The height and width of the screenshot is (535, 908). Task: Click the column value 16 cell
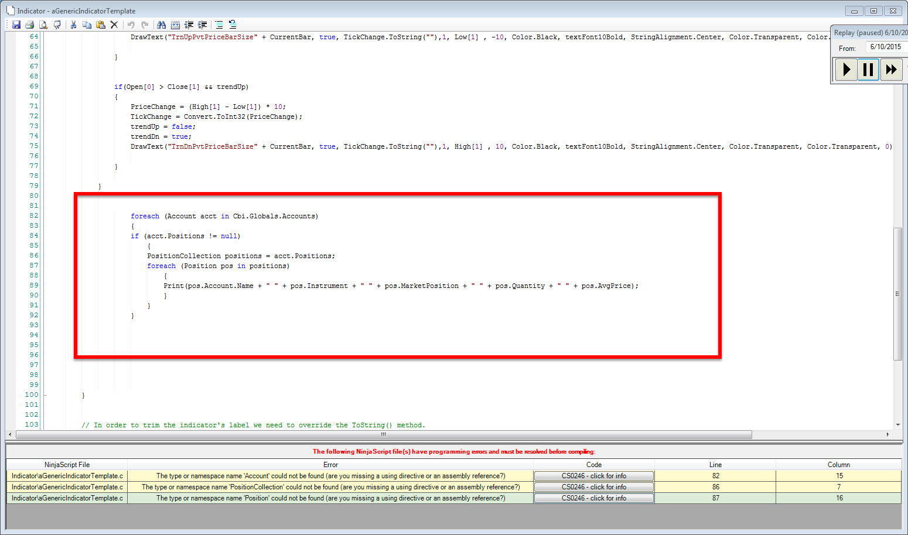pyautogui.click(x=839, y=498)
